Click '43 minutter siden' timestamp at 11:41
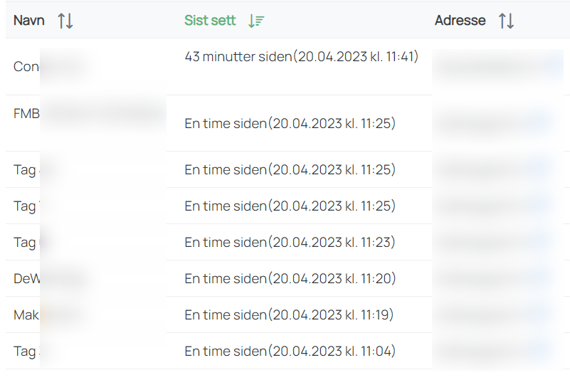 coord(301,57)
